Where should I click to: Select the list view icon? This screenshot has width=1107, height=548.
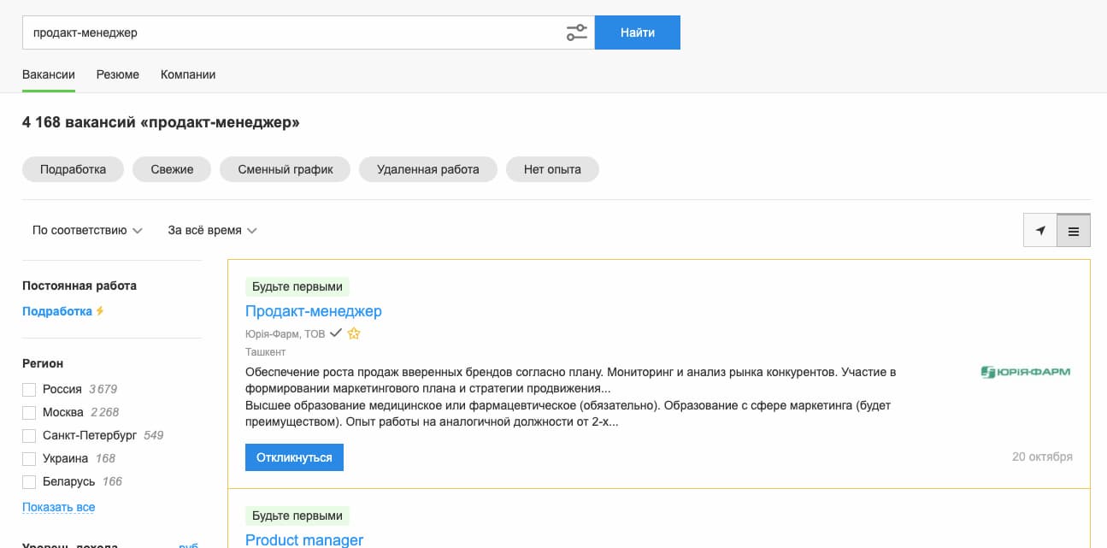(x=1073, y=229)
